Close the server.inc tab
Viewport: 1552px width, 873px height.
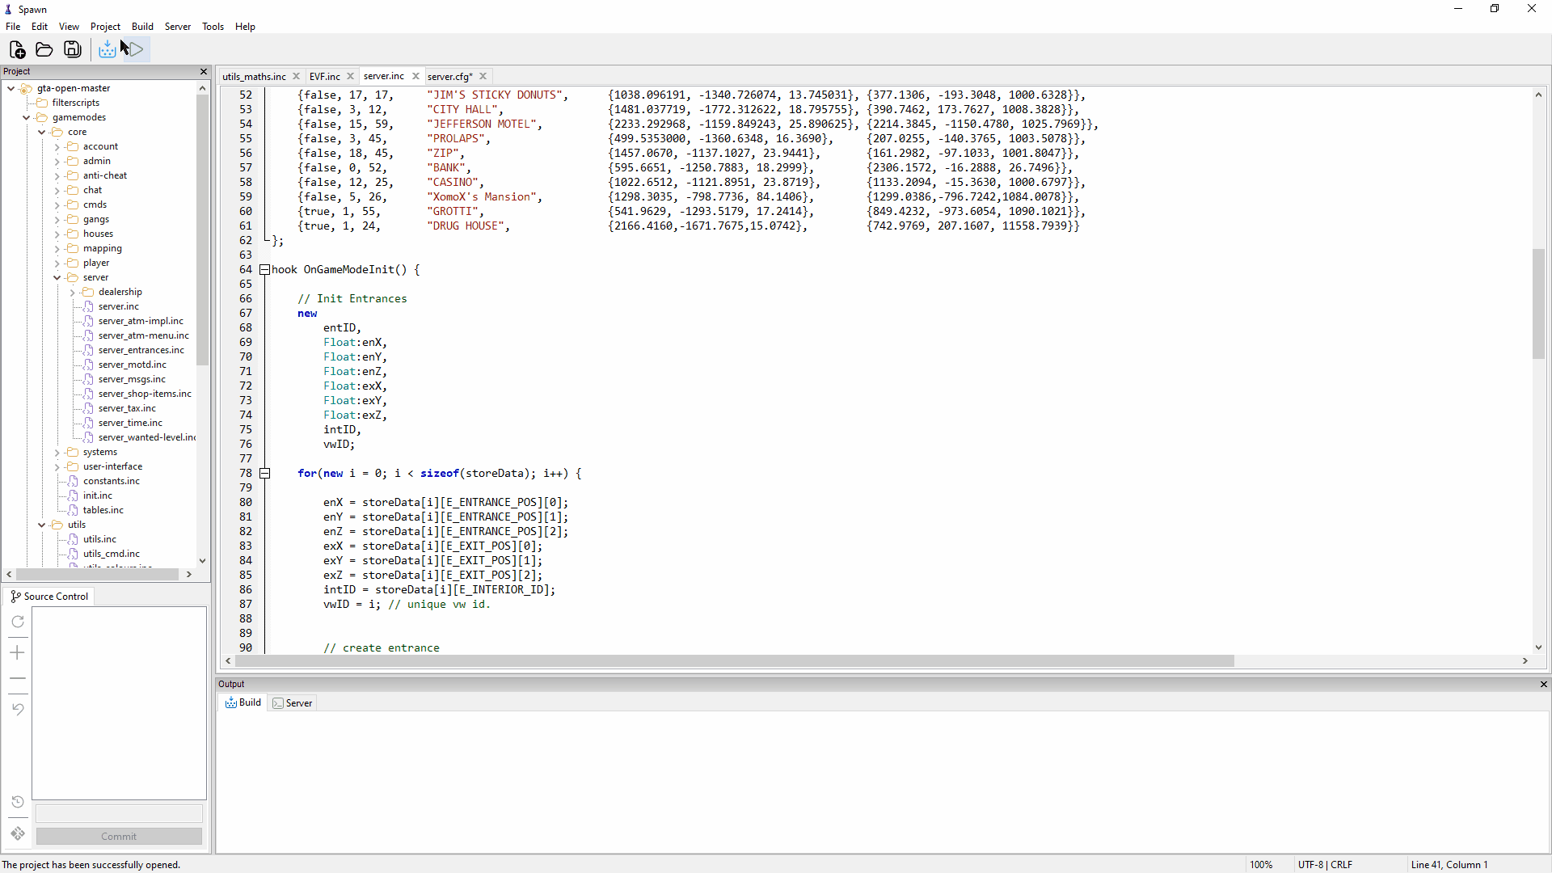416,76
